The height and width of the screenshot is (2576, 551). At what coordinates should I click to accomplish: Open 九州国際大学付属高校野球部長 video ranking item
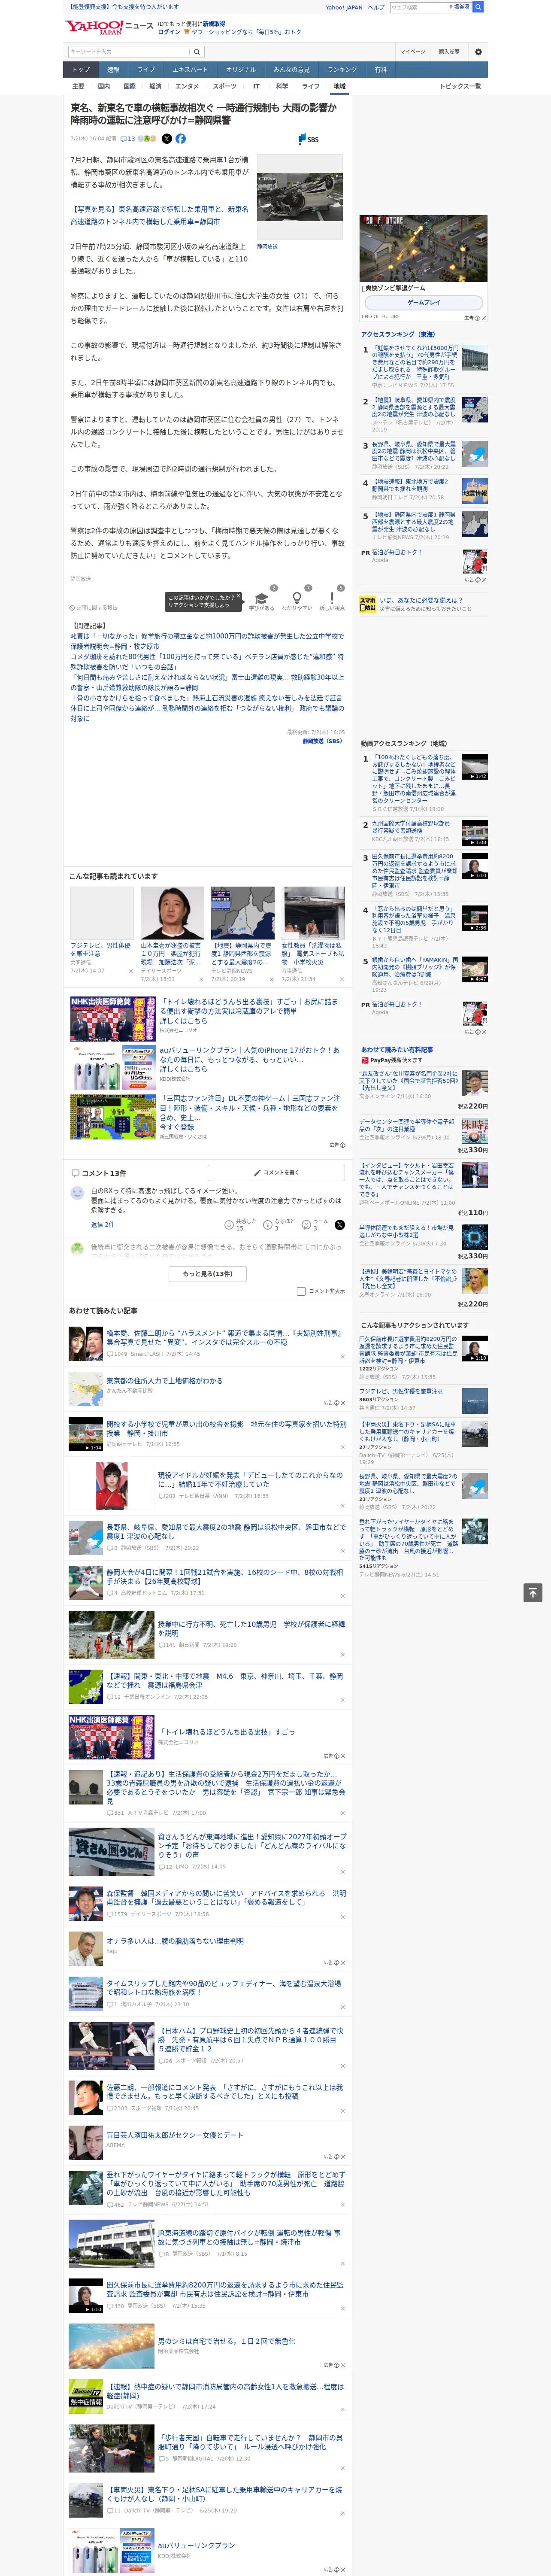coord(411,827)
